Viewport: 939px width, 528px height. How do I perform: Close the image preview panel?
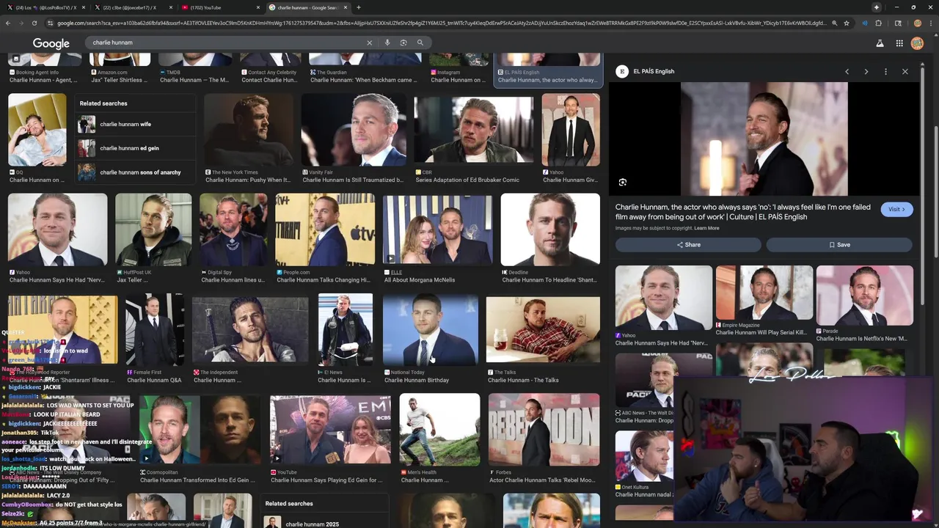tap(905, 71)
